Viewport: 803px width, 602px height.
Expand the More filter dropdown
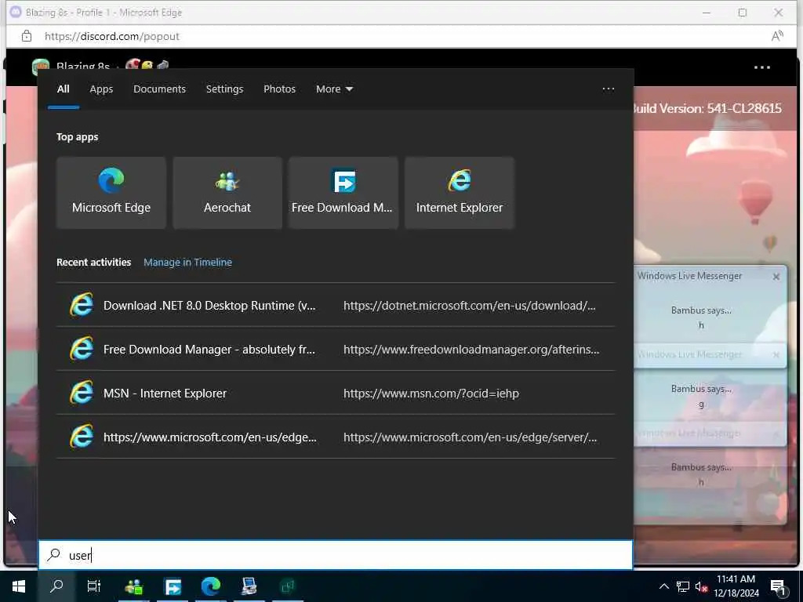click(x=334, y=89)
